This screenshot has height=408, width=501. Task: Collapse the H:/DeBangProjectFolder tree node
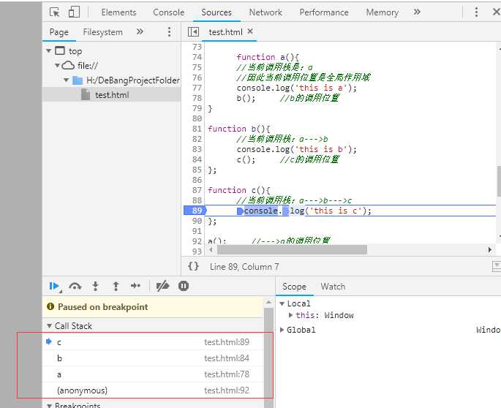click(66, 80)
